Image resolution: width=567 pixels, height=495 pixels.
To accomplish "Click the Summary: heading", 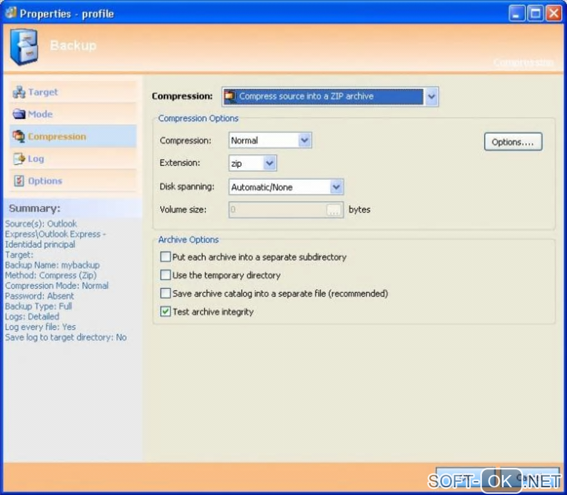I will [34, 208].
